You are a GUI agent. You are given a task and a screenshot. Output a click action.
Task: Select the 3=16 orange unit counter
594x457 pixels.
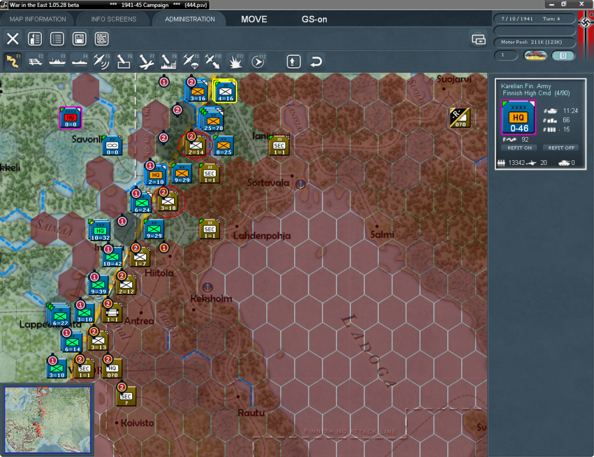click(197, 91)
